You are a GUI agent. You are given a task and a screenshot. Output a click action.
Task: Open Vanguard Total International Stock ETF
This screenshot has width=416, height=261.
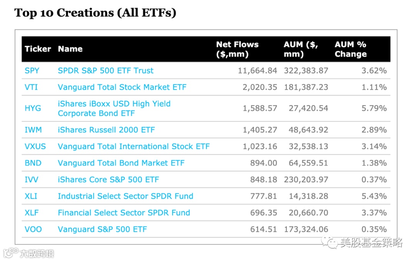(x=134, y=147)
